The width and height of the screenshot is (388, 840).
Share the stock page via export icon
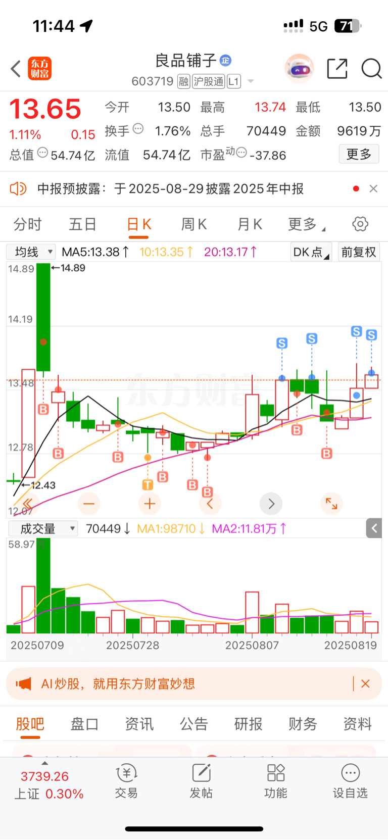tap(337, 69)
